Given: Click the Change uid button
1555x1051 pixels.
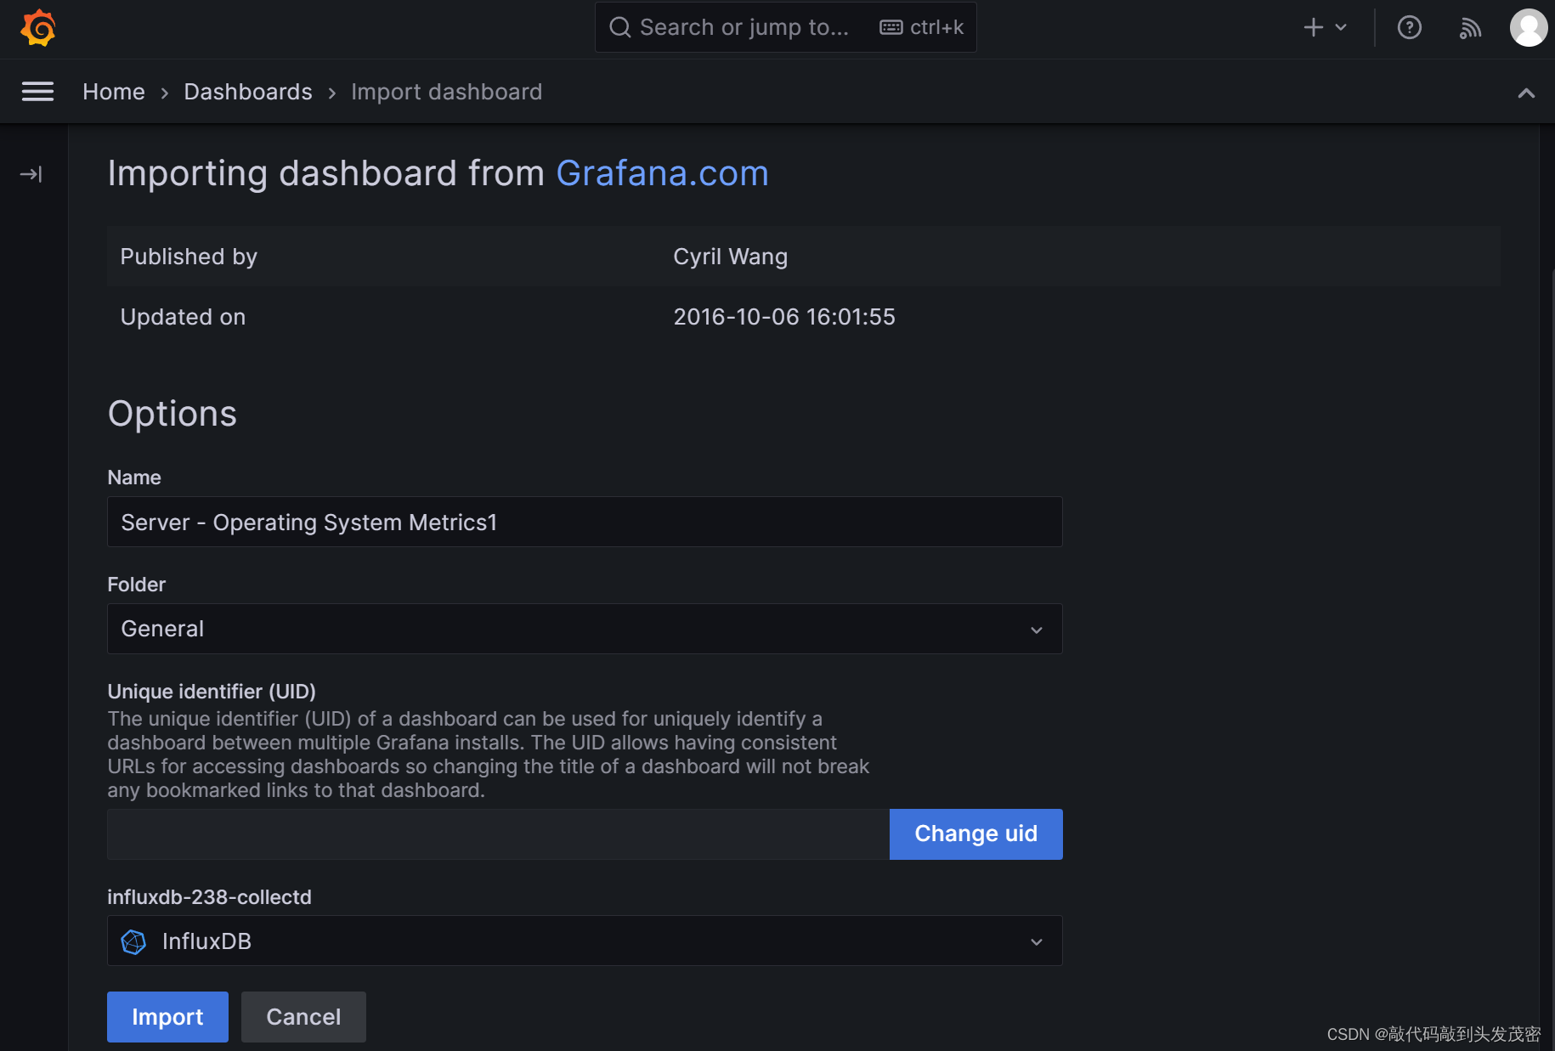Looking at the screenshot, I should point(975,834).
